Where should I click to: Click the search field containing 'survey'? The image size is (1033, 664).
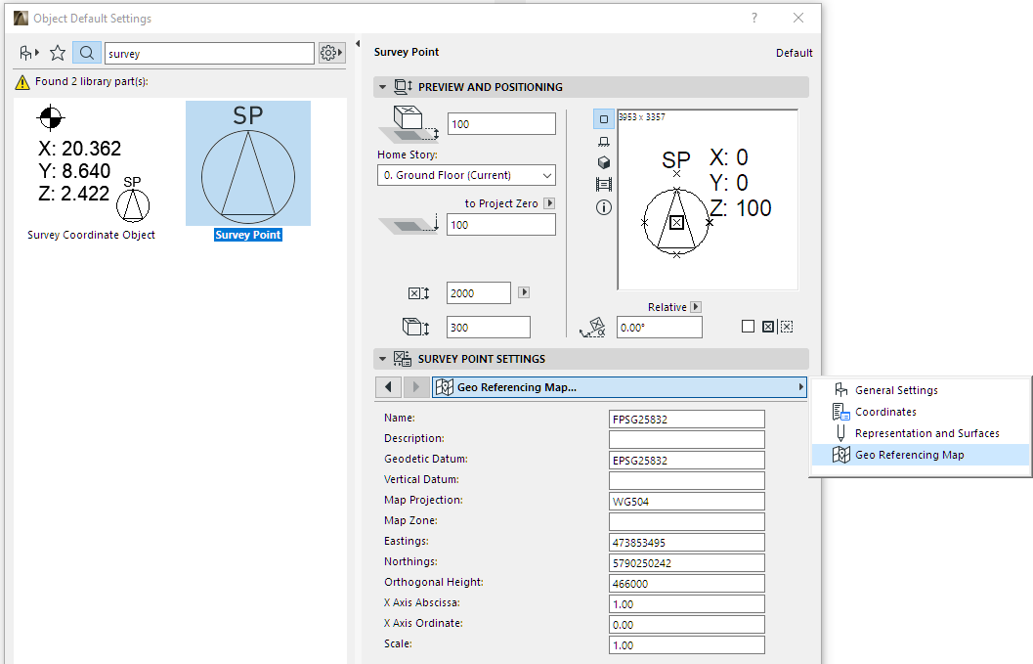(x=209, y=54)
